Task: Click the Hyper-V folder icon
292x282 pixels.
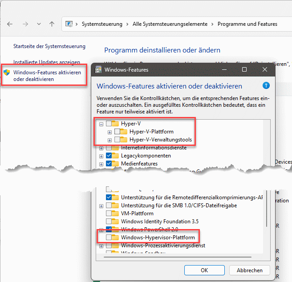Action: [115, 123]
